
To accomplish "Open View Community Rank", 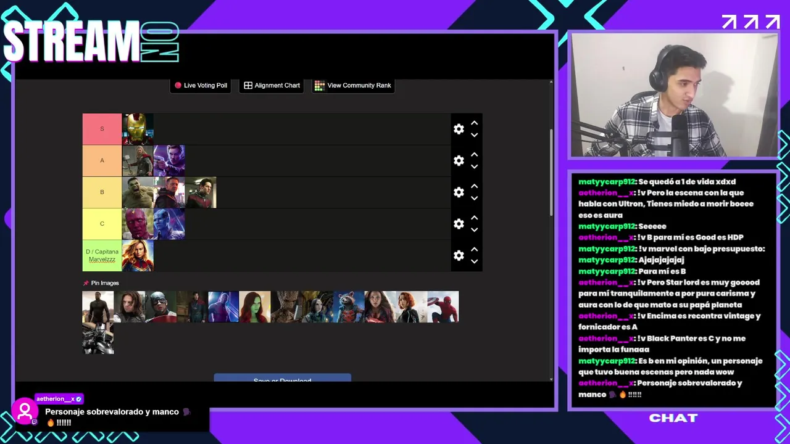I will [352, 86].
